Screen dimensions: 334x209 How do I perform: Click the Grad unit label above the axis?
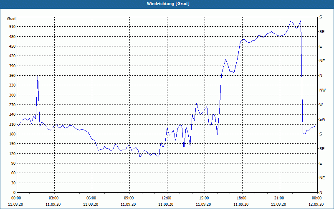click(x=11, y=19)
